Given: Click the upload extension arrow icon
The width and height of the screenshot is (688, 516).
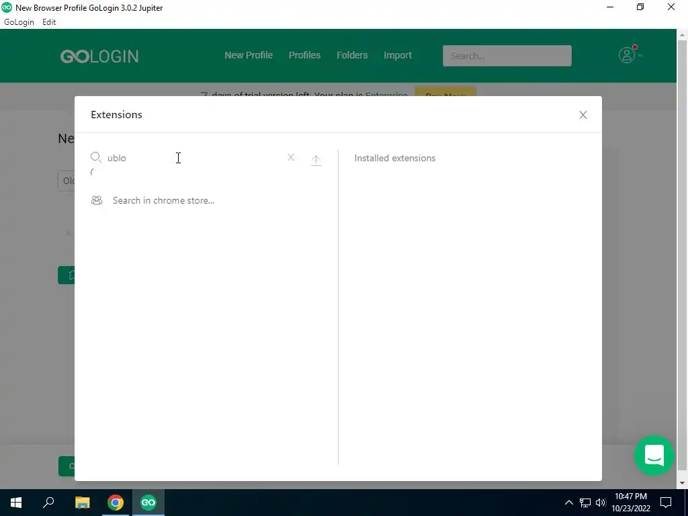Looking at the screenshot, I should (x=316, y=160).
